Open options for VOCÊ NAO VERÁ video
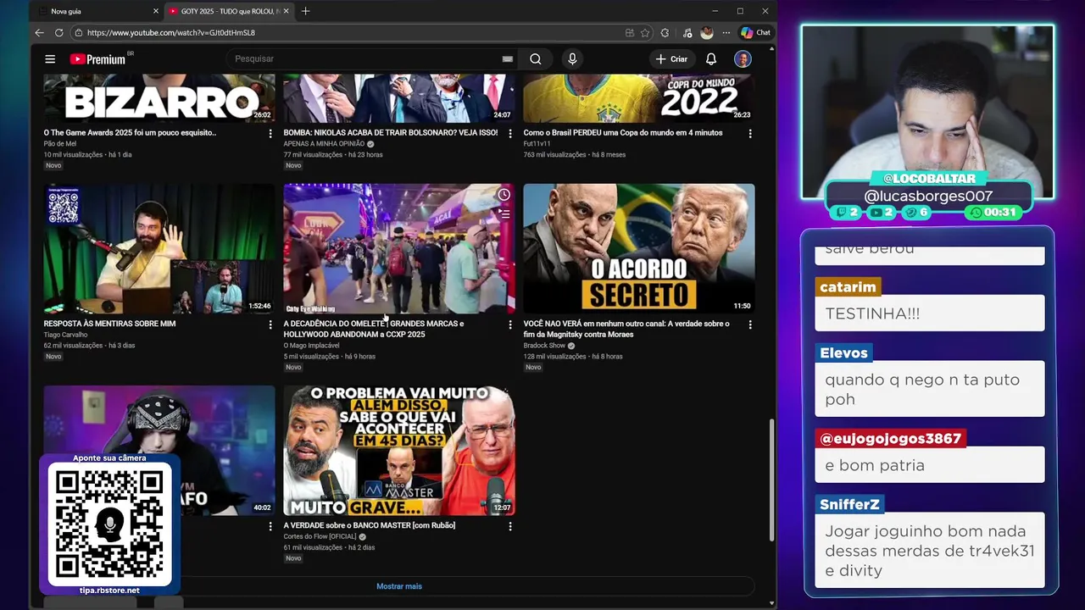Viewport: 1085px width, 610px height. pyautogui.click(x=750, y=324)
